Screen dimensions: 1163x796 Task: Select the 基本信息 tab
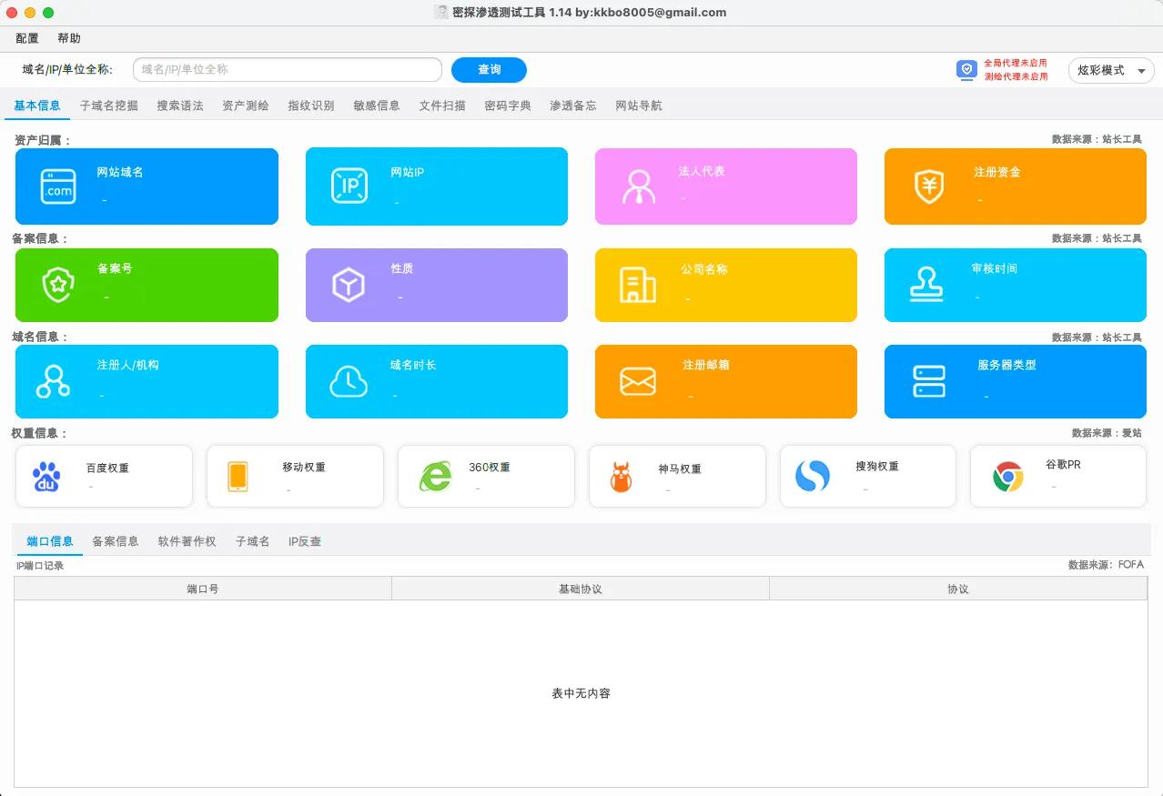click(37, 106)
